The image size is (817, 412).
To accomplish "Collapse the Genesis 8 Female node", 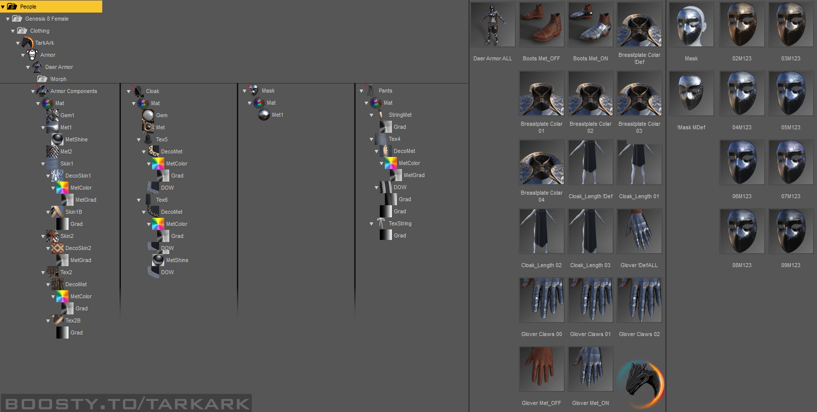I will click(8, 19).
